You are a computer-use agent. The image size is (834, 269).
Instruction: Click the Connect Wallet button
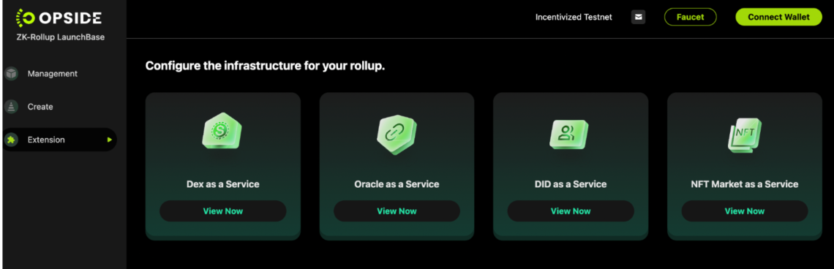tap(778, 17)
